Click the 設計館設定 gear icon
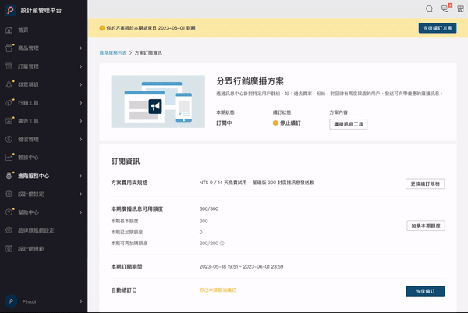 [x=9, y=194]
